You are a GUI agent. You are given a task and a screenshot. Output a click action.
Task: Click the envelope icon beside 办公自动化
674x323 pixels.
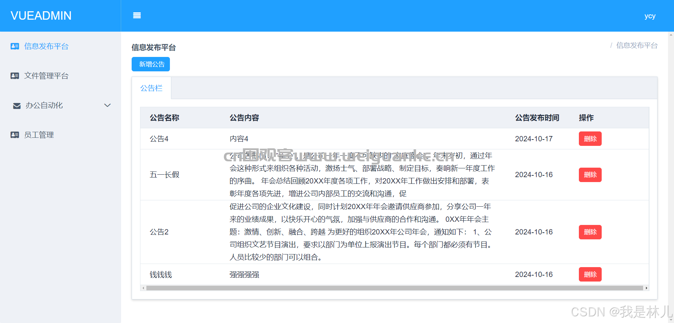16,105
